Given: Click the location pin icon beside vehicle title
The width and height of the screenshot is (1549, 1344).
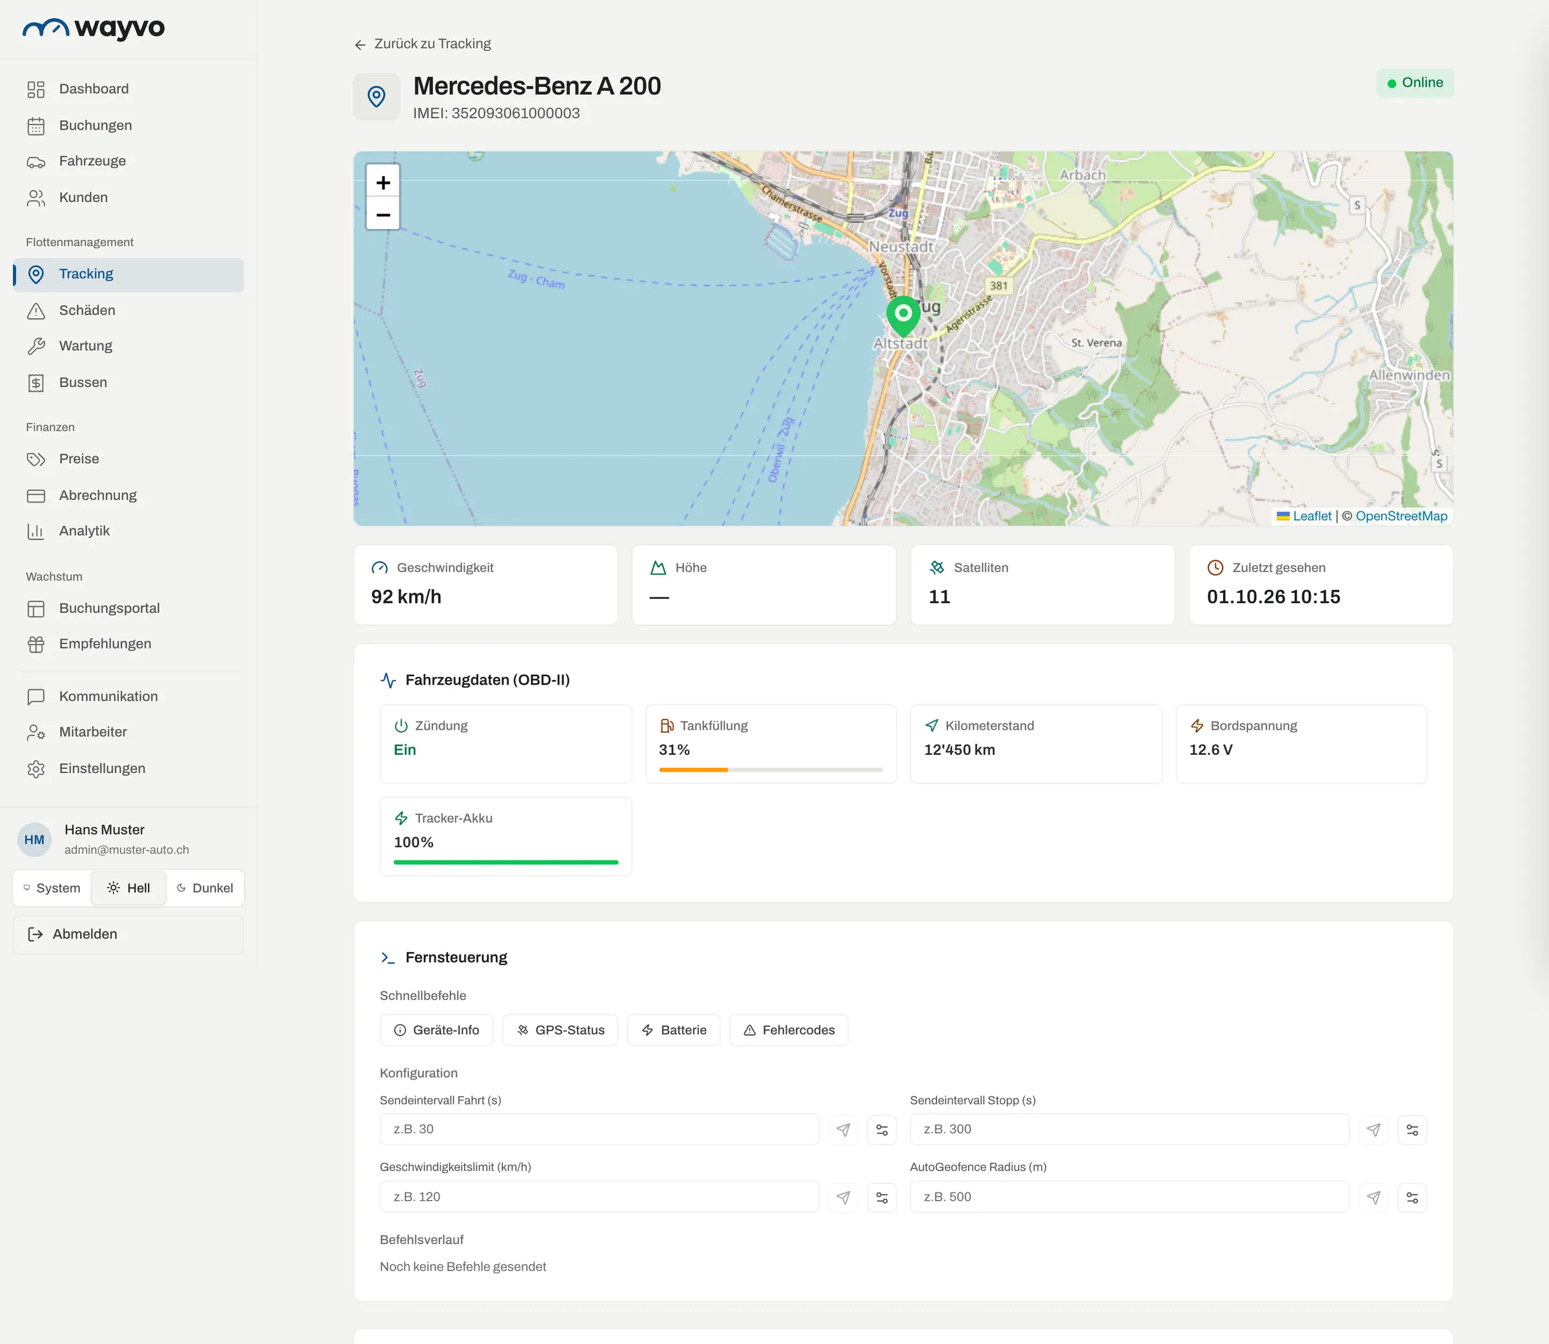Looking at the screenshot, I should click(x=376, y=97).
